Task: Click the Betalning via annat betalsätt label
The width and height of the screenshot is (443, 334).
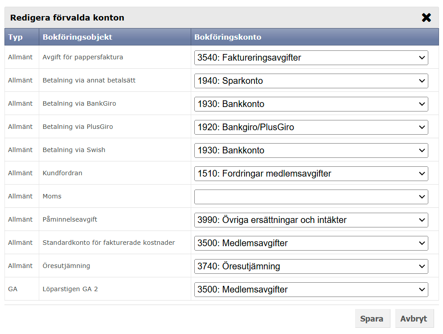Action: click(x=89, y=80)
